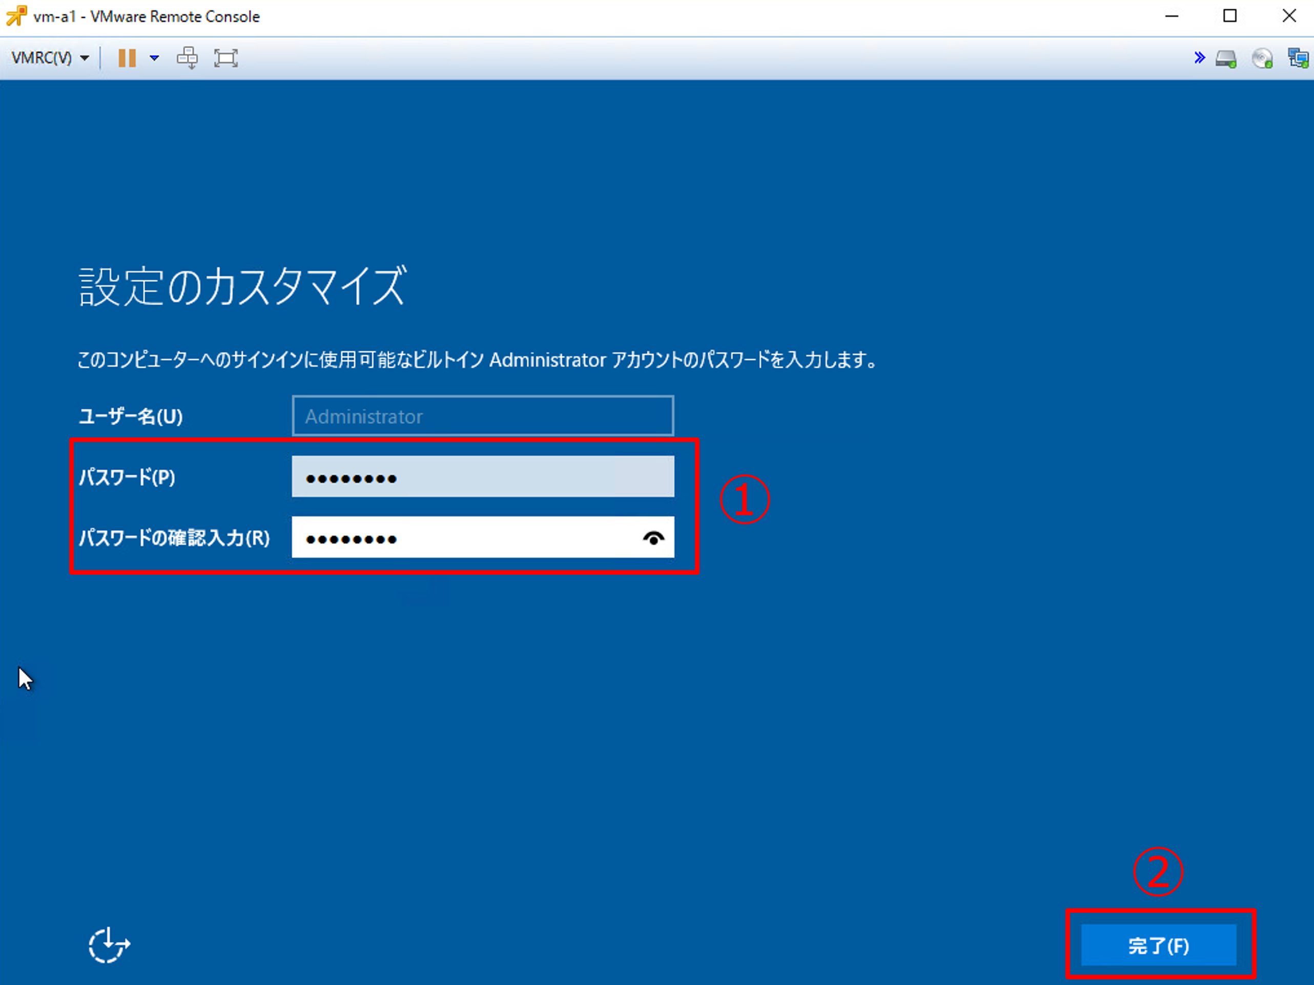Open the VMRC(V) menu
Viewport: 1314px width, 985px height.
tap(50, 57)
